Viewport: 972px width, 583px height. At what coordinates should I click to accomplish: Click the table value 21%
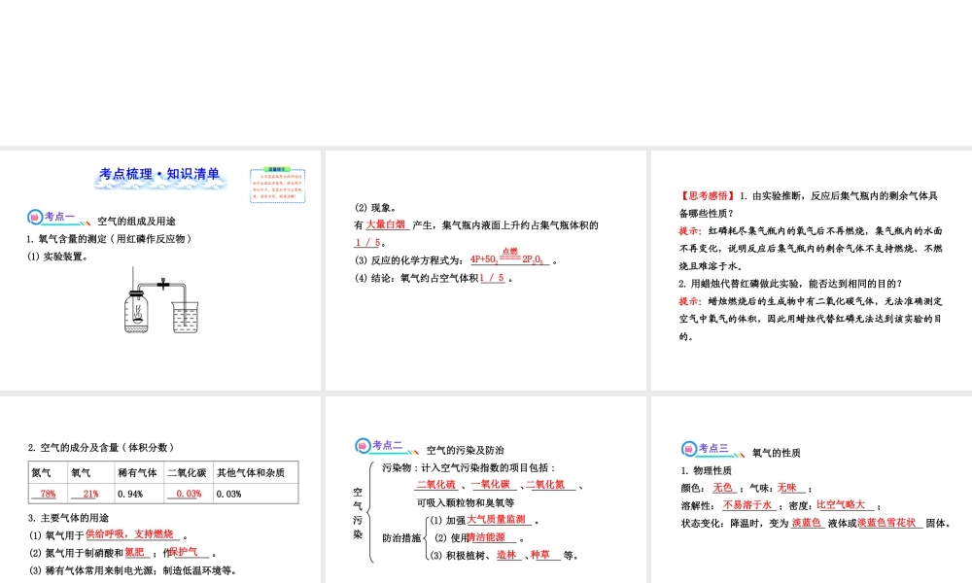click(x=90, y=494)
